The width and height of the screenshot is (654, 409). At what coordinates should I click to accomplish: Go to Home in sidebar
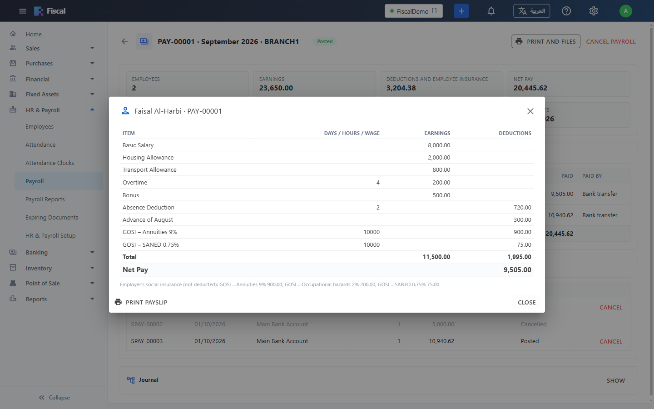coord(34,34)
